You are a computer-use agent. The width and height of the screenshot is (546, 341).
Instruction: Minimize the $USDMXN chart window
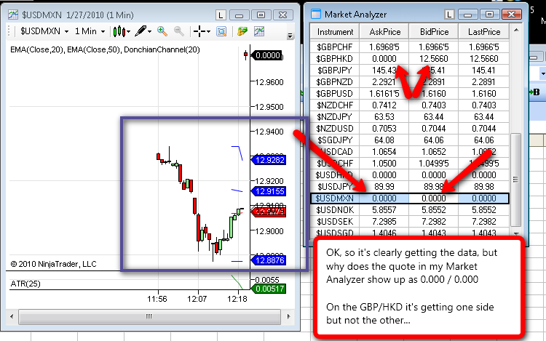click(x=240, y=15)
